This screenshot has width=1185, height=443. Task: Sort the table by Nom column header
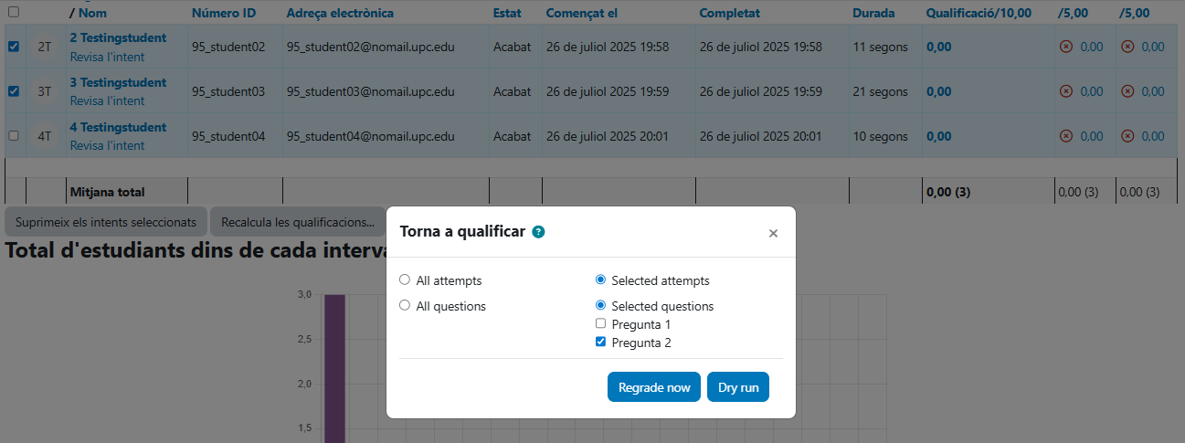(x=92, y=13)
